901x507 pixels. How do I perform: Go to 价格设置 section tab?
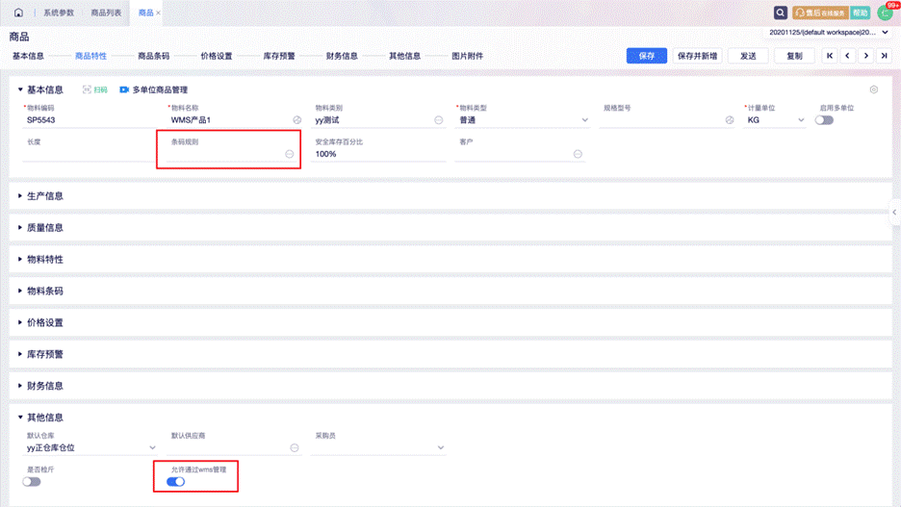pos(217,56)
